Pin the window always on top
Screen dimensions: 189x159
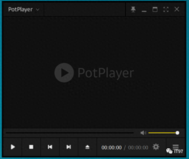(133, 9)
